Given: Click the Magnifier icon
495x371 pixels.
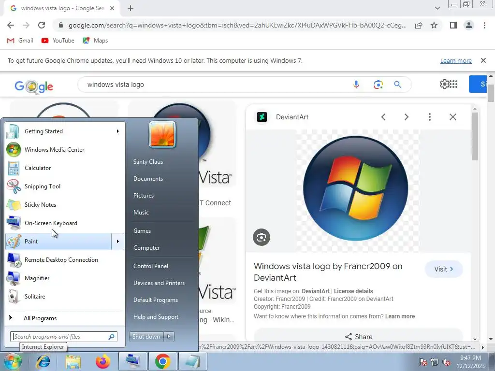Looking at the screenshot, I should pos(14,278).
